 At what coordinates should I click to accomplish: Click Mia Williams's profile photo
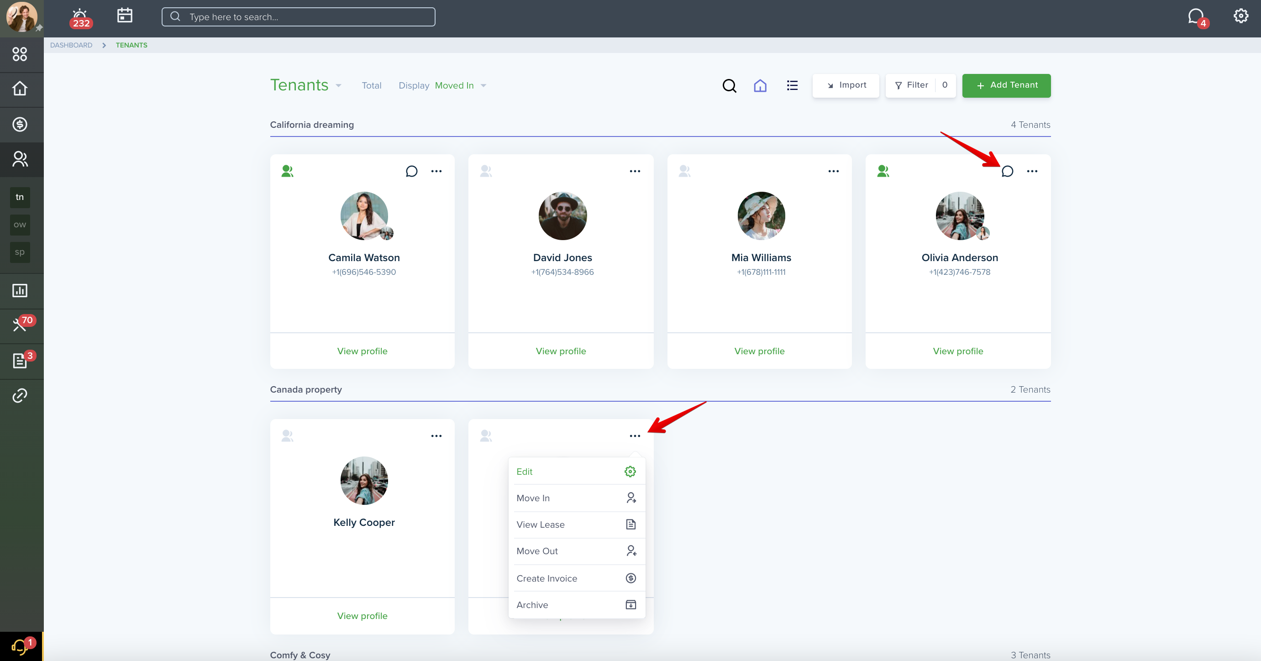coord(761,215)
